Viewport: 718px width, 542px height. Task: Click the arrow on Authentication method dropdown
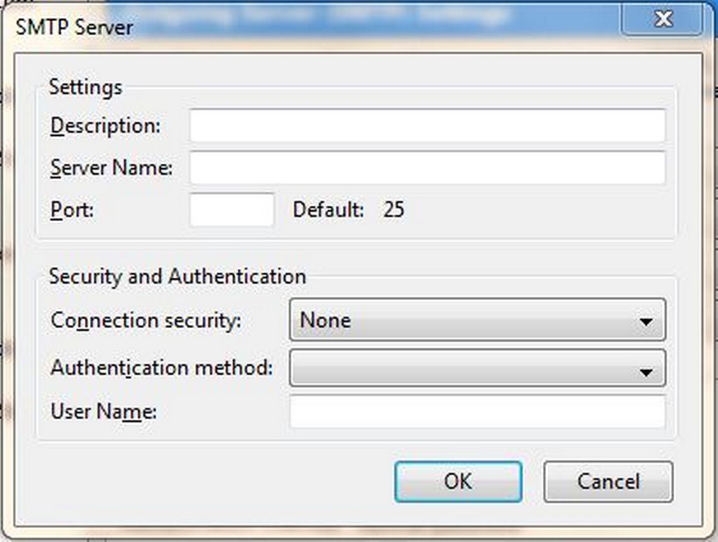click(x=646, y=372)
